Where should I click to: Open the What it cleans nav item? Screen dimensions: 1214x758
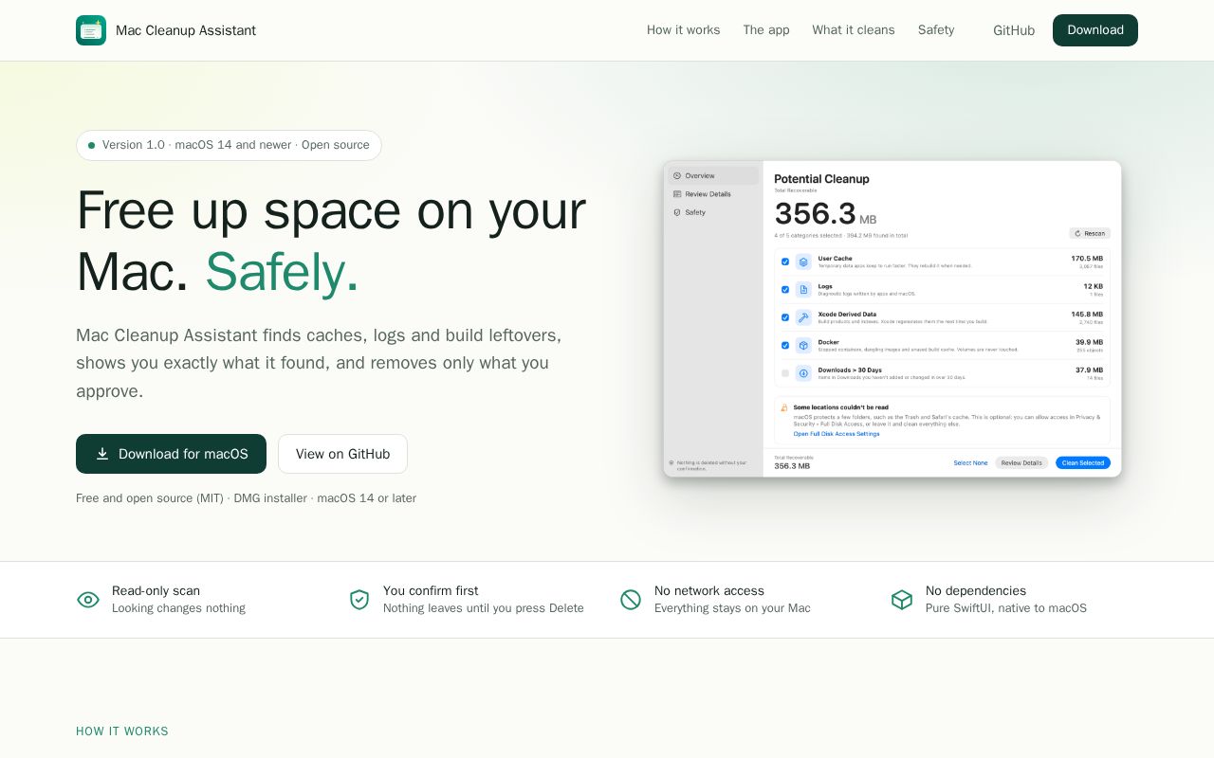(x=854, y=30)
